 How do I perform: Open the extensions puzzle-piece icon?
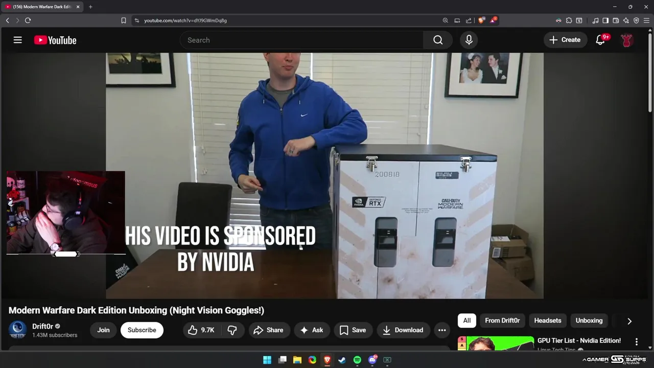pos(569,20)
